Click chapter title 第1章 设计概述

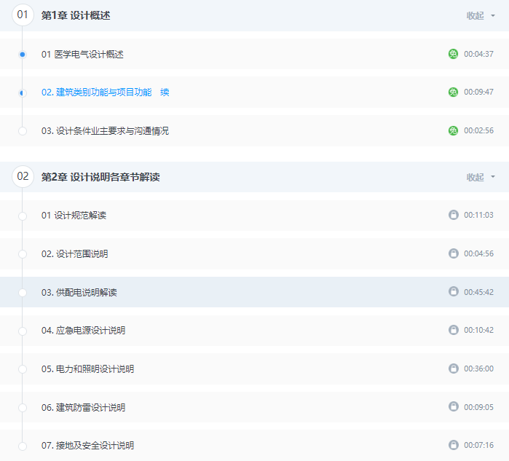(x=76, y=15)
